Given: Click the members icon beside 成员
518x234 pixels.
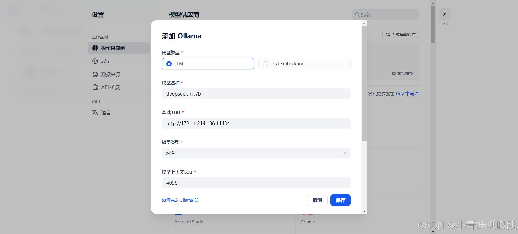Looking at the screenshot, I should click(95, 61).
